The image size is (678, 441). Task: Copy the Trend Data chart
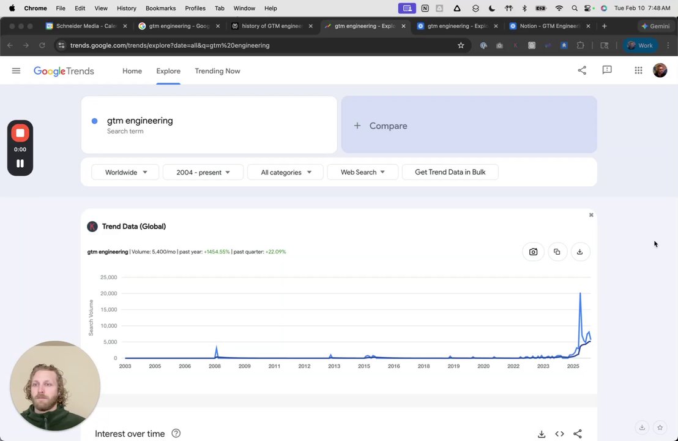557,252
